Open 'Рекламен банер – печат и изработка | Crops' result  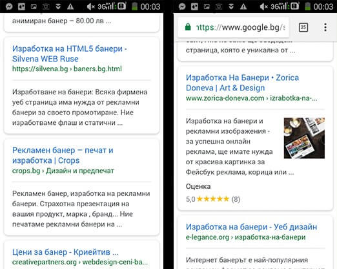point(63,155)
